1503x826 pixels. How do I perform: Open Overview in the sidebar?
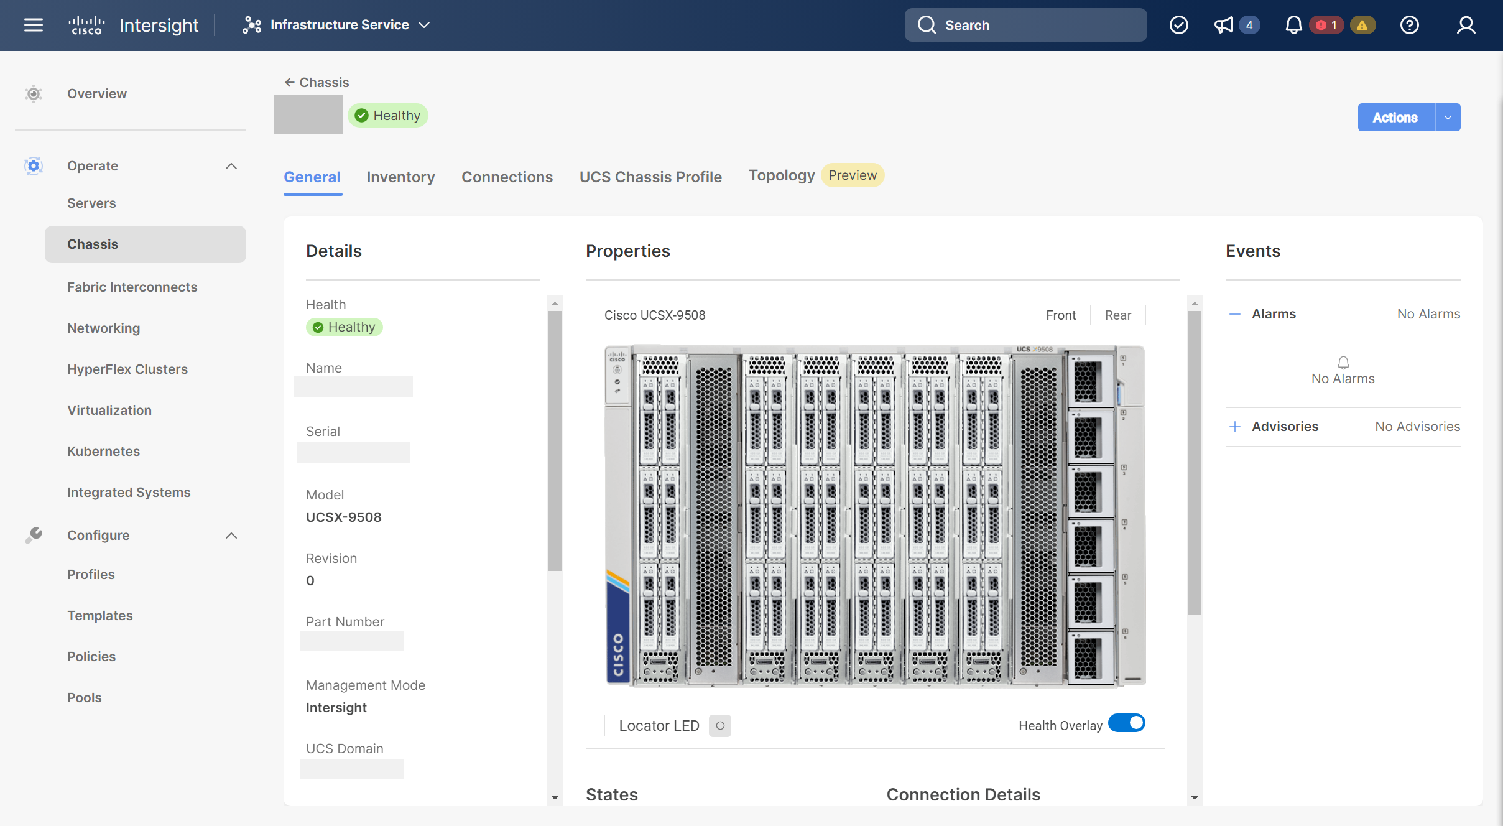point(97,94)
